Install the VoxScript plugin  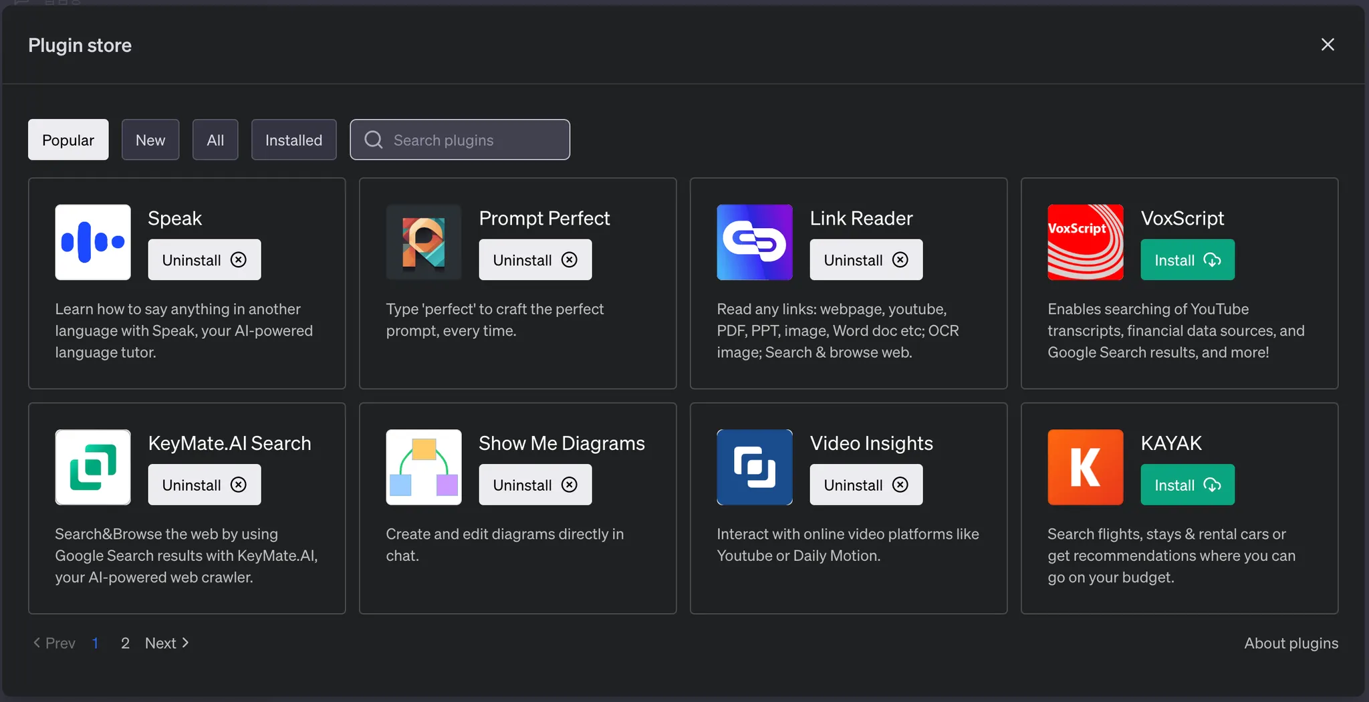[x=1187, y=260]
